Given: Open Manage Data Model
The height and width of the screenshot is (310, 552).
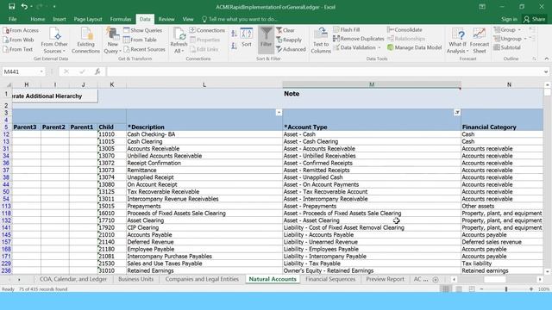Looking at the screenshot, I should pos(414,48).
